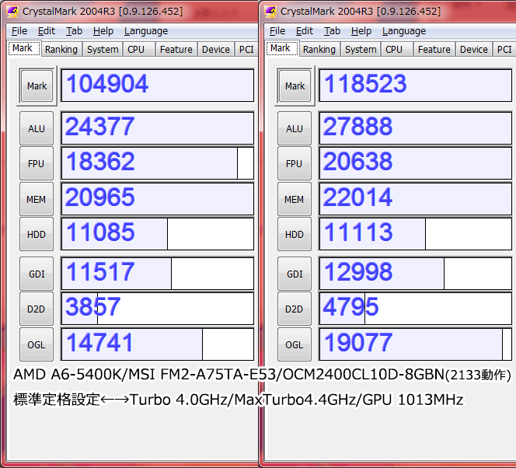Click OGL score bar showing 14741

[x=158, y=344]
